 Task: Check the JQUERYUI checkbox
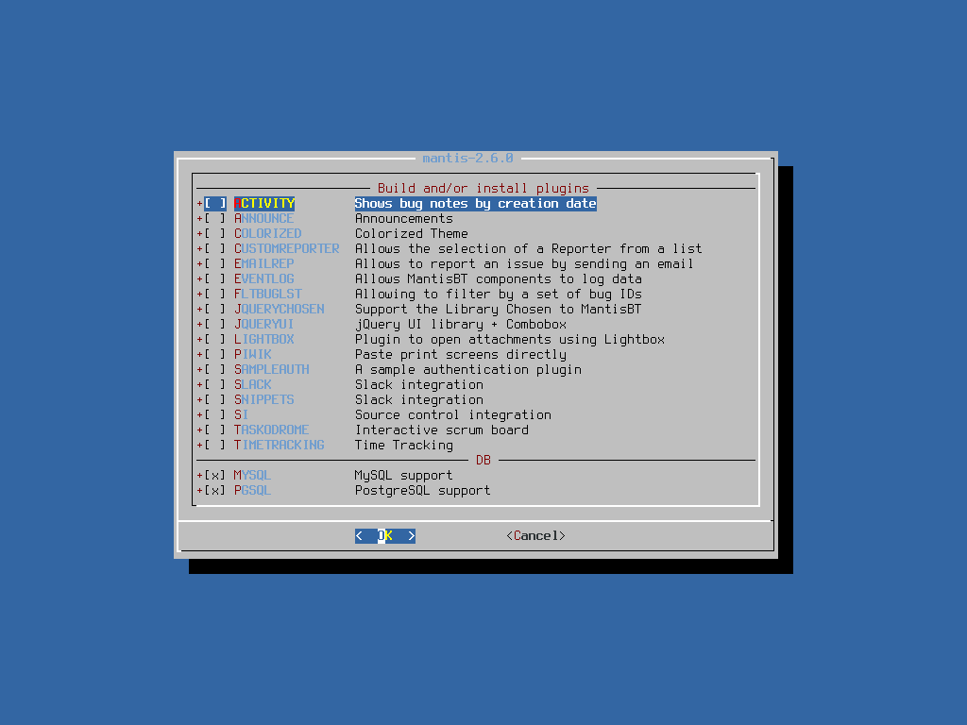point(215,325)
